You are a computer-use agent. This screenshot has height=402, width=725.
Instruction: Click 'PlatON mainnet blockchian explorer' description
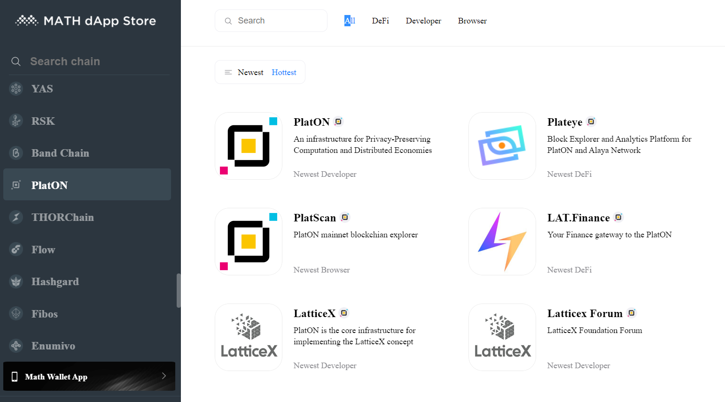click(x=356, y=235)
